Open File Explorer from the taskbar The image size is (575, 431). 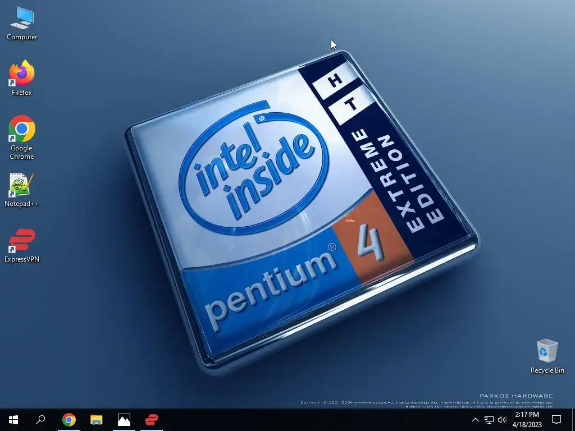(97, 420)
